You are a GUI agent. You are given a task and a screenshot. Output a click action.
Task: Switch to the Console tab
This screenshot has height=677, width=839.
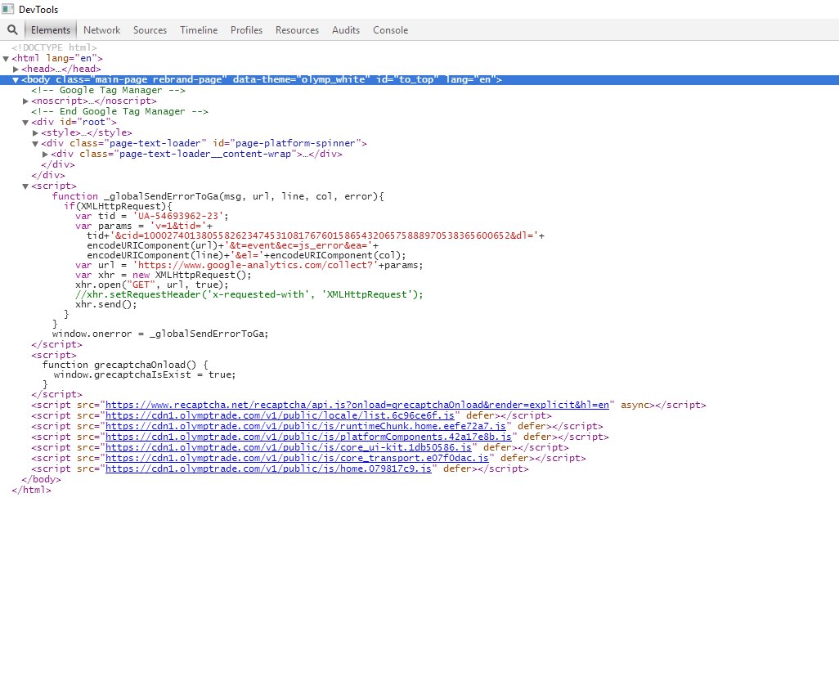click(x=390, y=30)
